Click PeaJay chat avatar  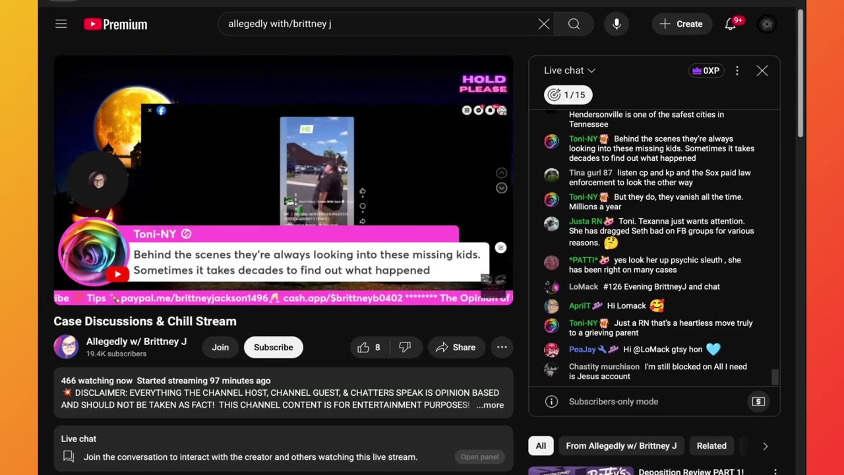click(551, 350)
